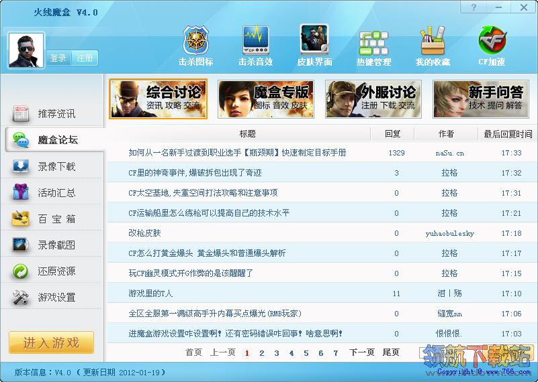Viewport: 538px width, 382px height.
Task: Click author naSu.cn
Action: tap(449, 153)
